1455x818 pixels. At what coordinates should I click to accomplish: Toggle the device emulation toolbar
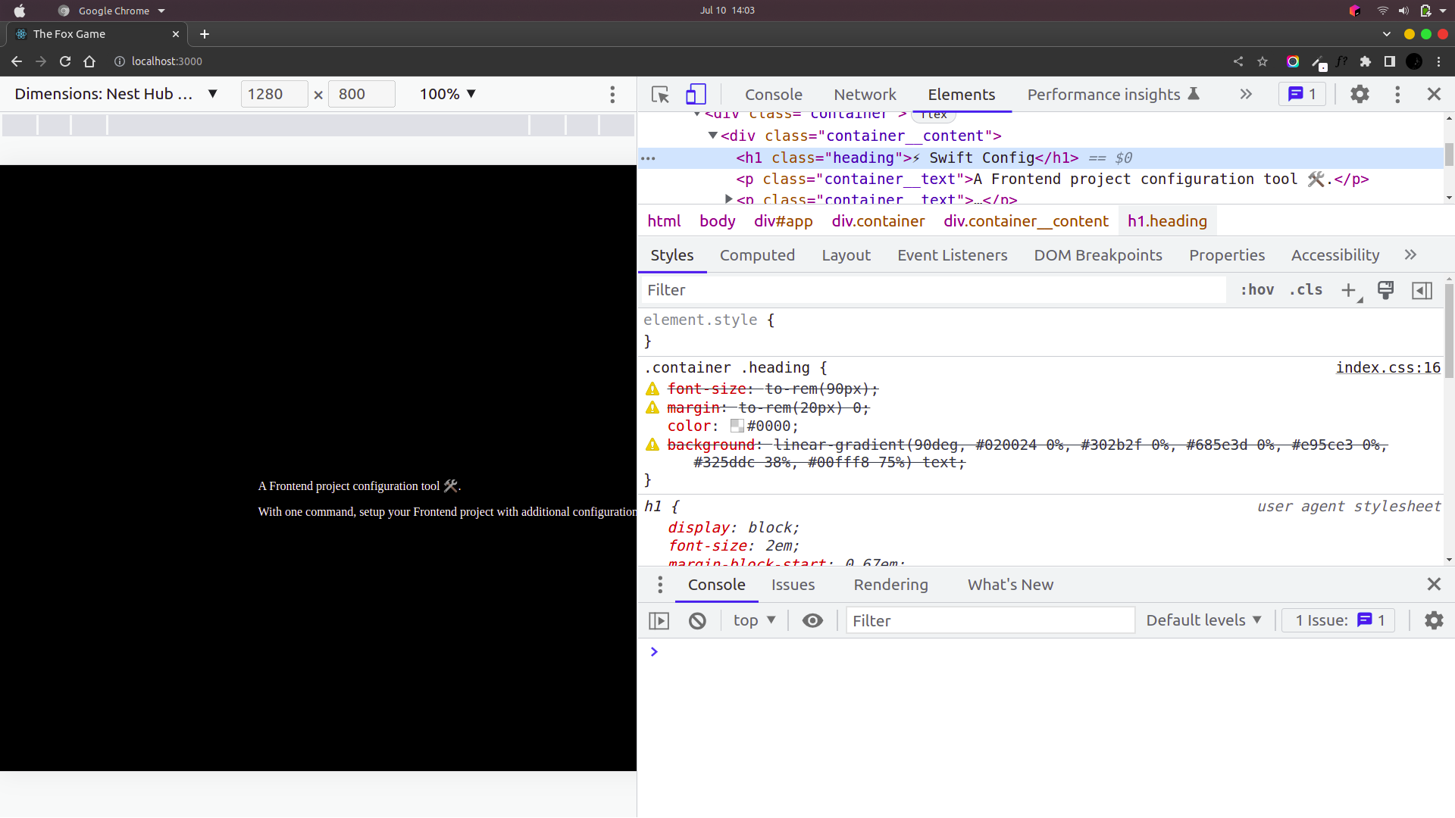point(695,94)
